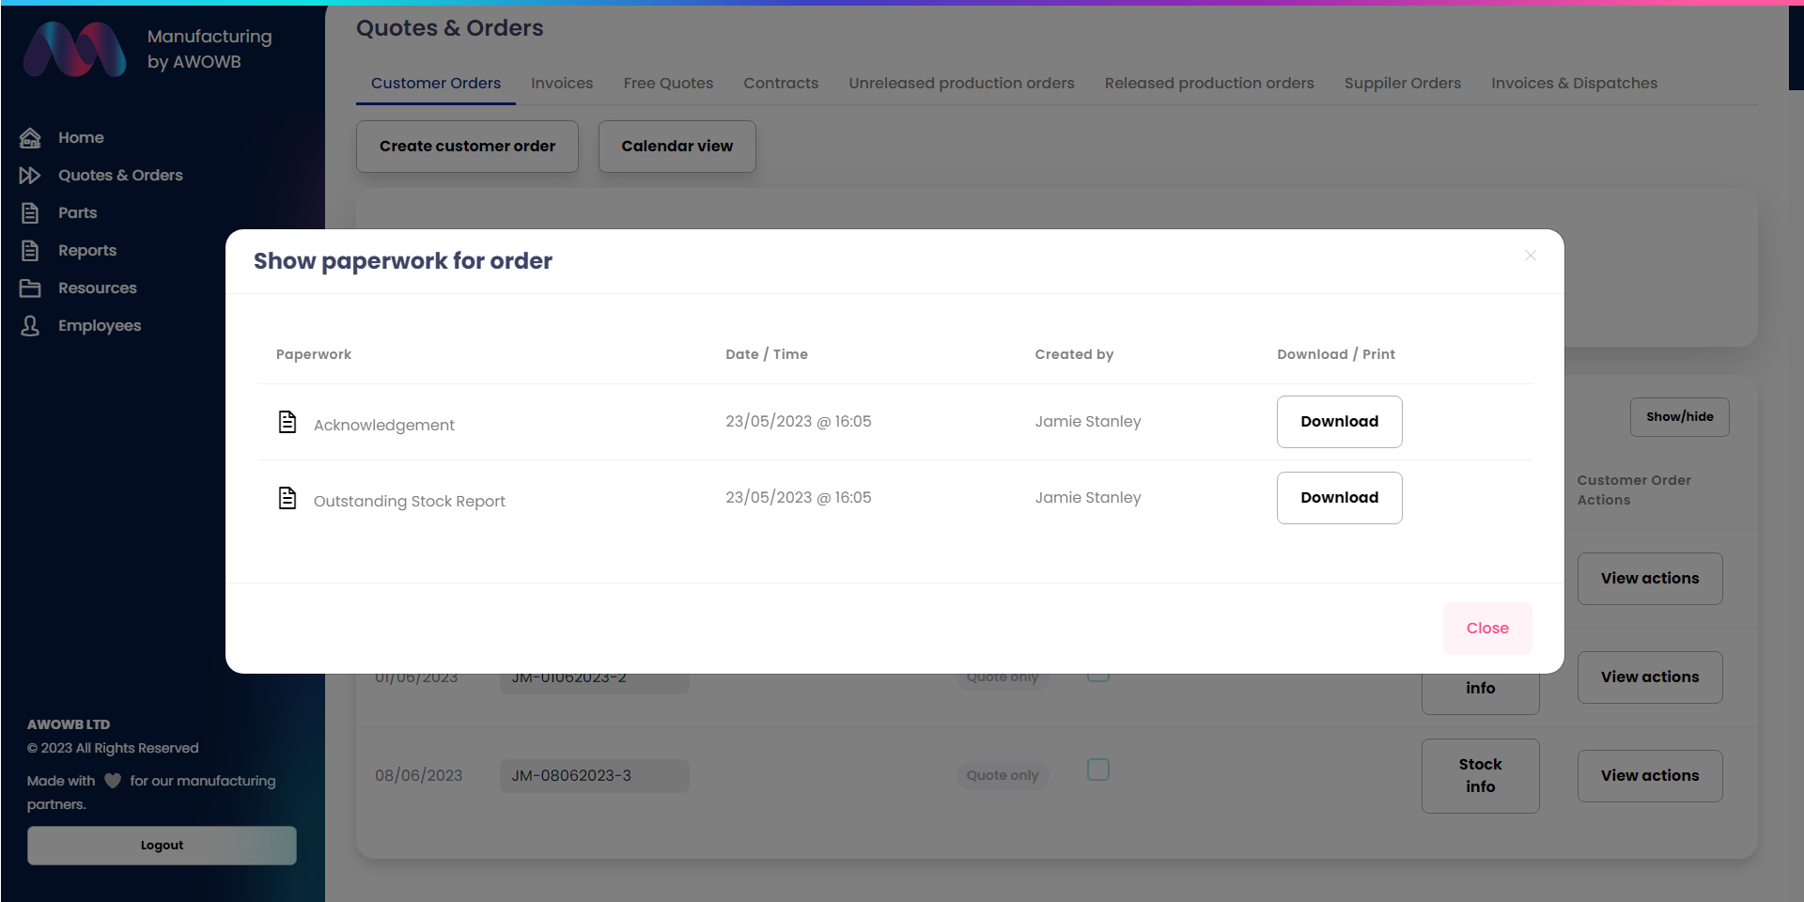Select Released production orders tab

[1209, 83]
